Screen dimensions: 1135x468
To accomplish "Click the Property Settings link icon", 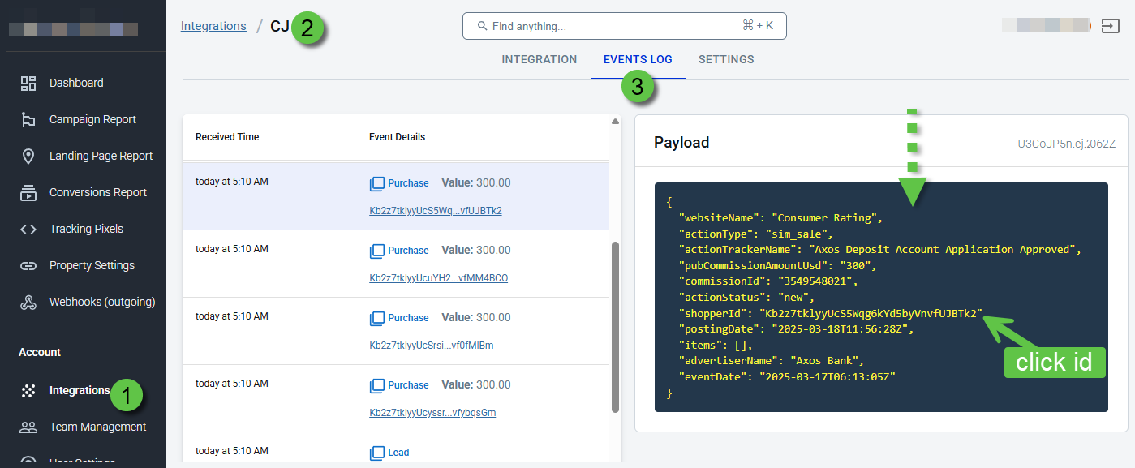I will (28, 265).
